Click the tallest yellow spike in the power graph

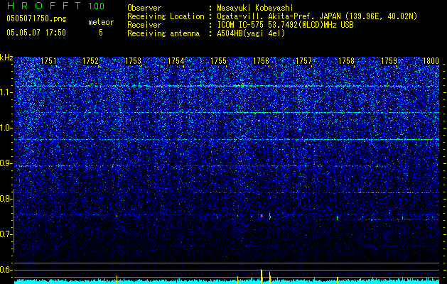(262, 276)
